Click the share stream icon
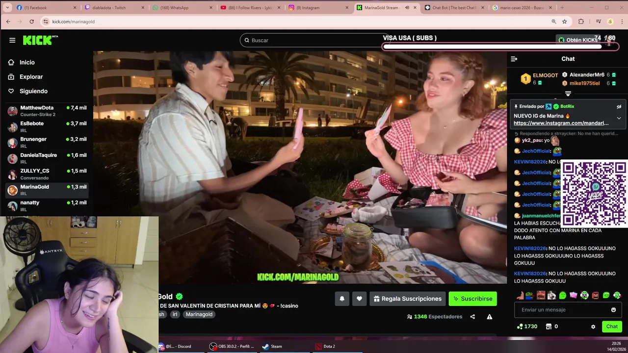Screen dimensions: 628x353 point(472,317)
